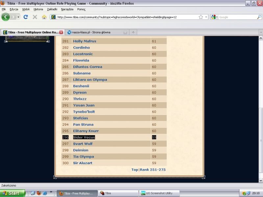Click the Tibia site favicon in address bar
The image size is (263, 197).
tap(53, 17)
